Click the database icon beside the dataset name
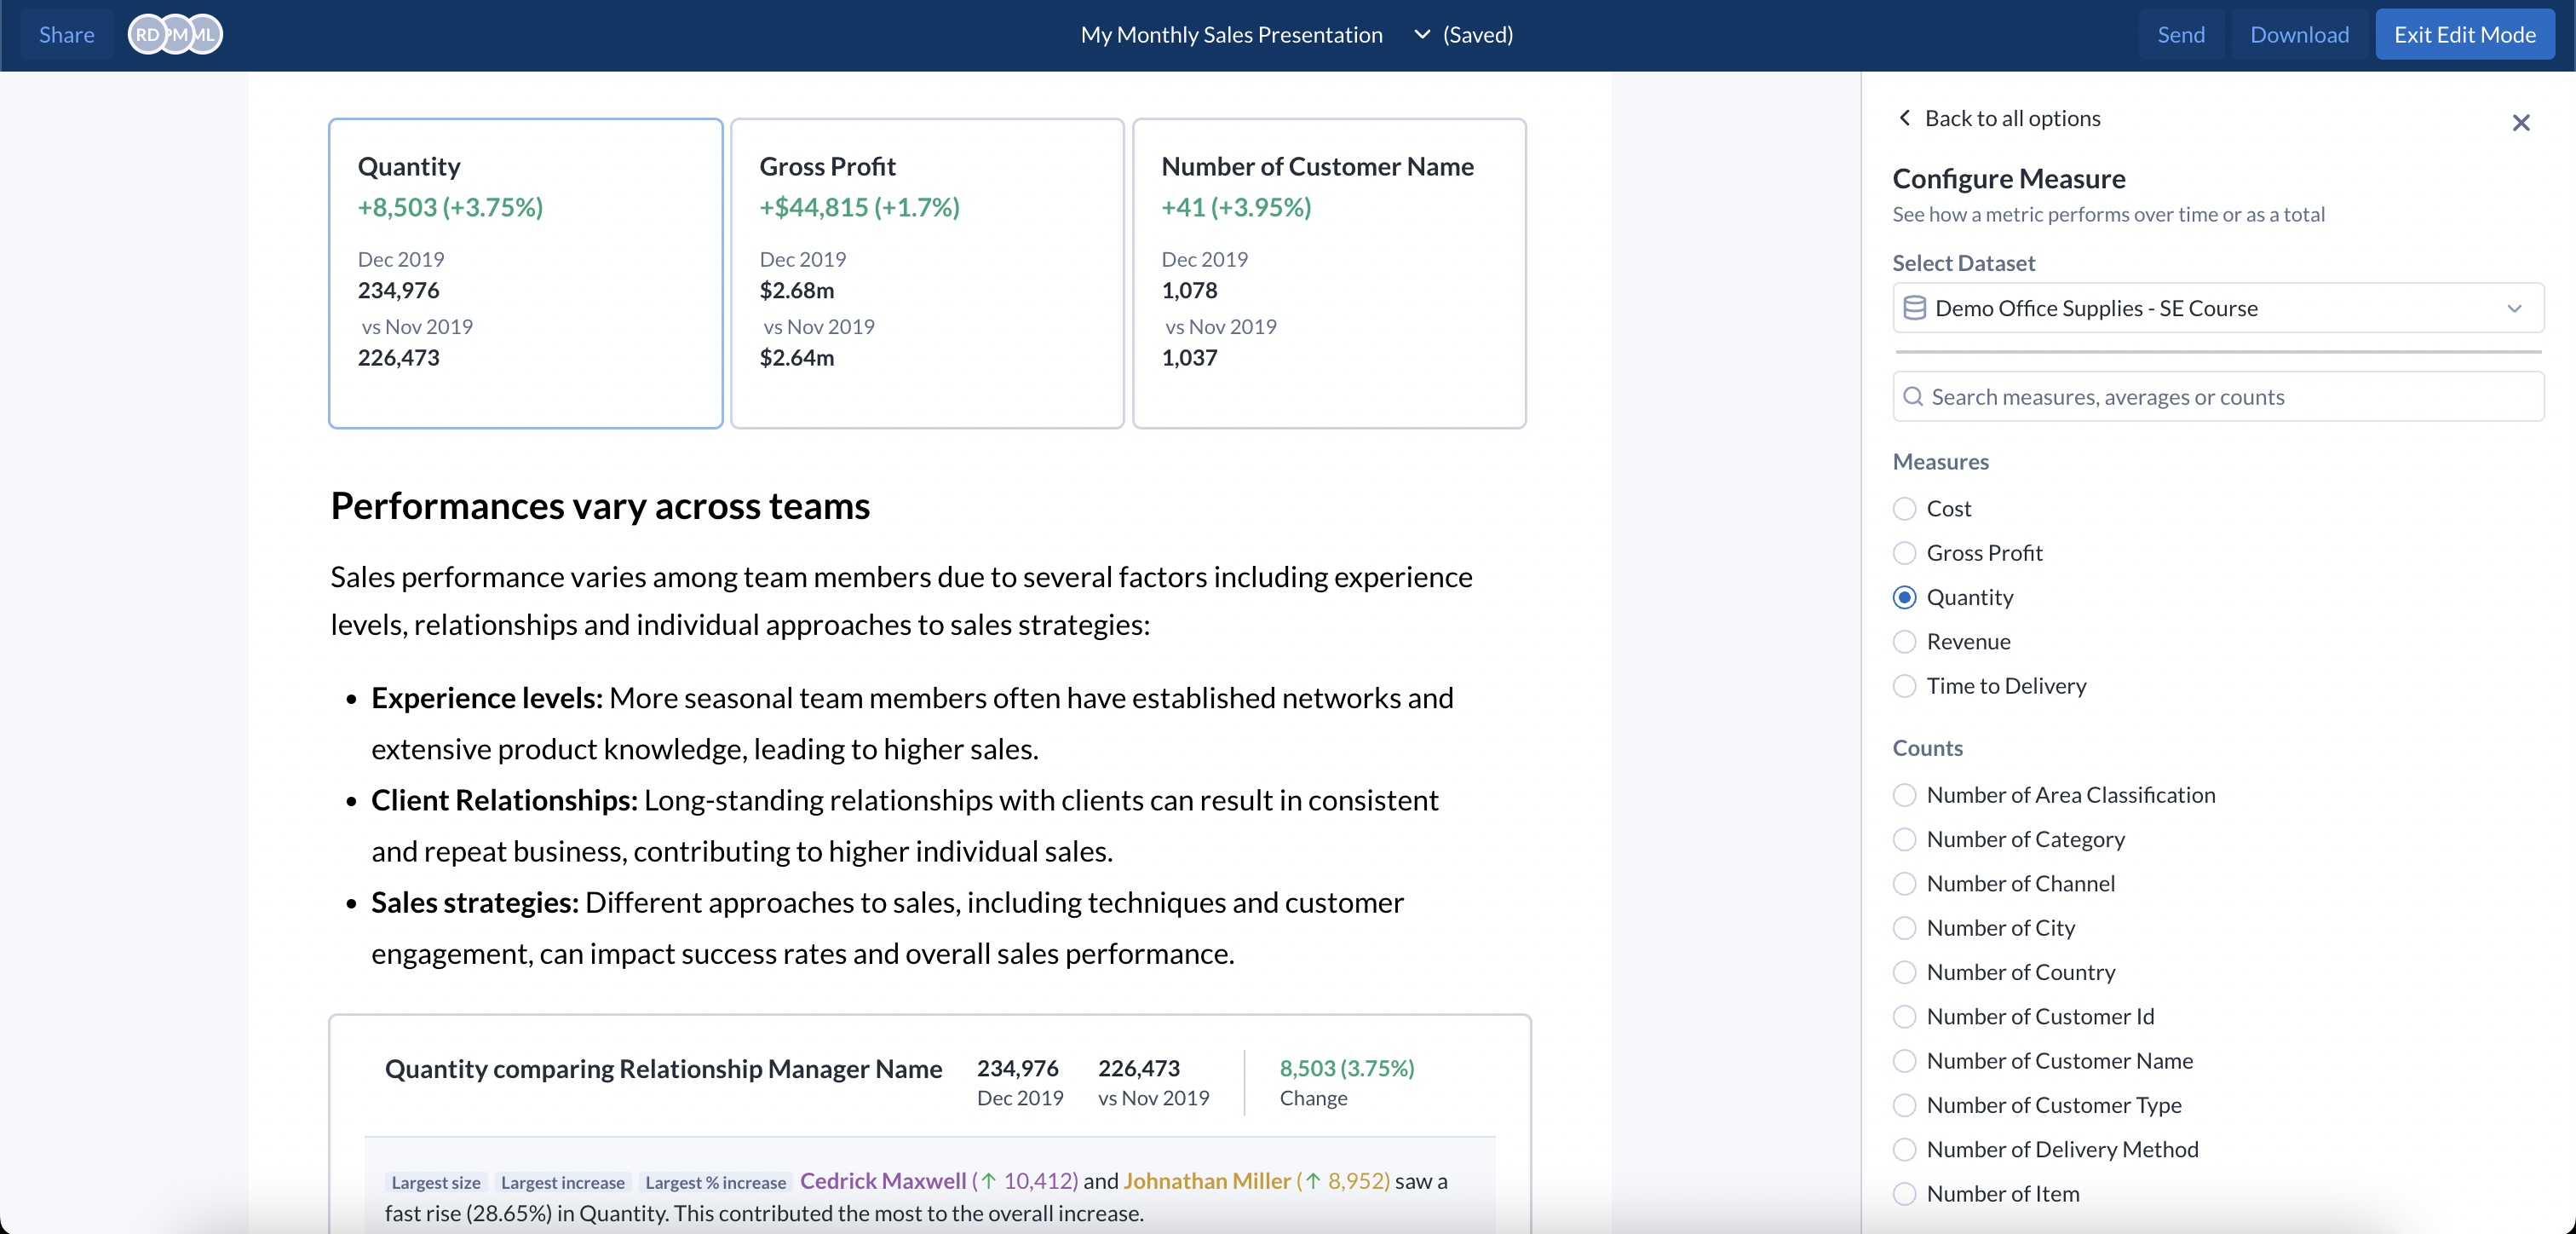 pos(1915,308)
